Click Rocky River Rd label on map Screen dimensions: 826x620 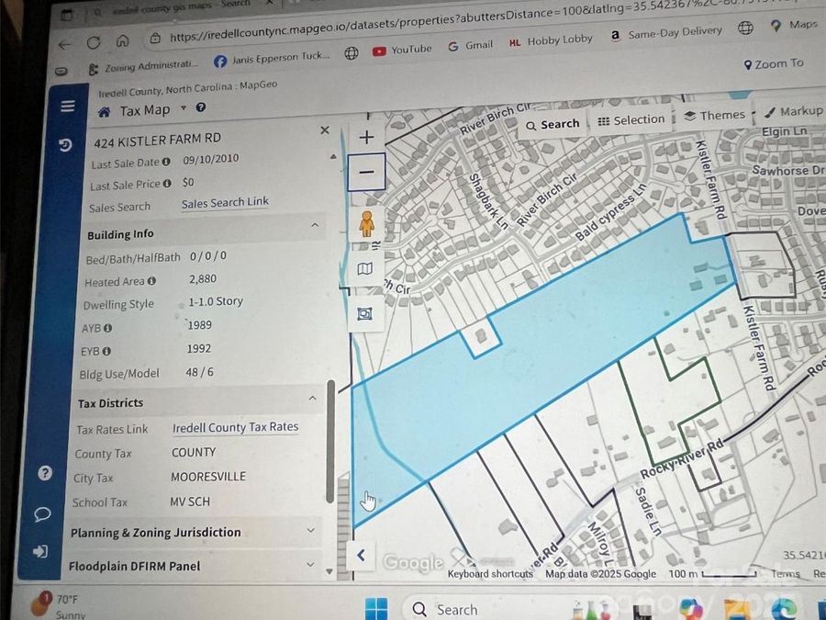(682, 460)
